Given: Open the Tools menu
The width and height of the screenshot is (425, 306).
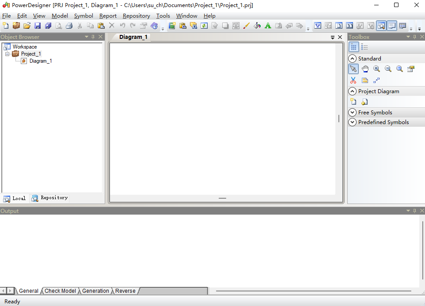Looking at the screenshot, I should (x=163, y=16).
